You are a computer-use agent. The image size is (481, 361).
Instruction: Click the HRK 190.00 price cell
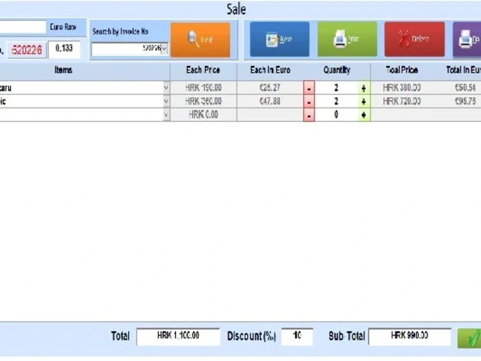coord(203,88)
